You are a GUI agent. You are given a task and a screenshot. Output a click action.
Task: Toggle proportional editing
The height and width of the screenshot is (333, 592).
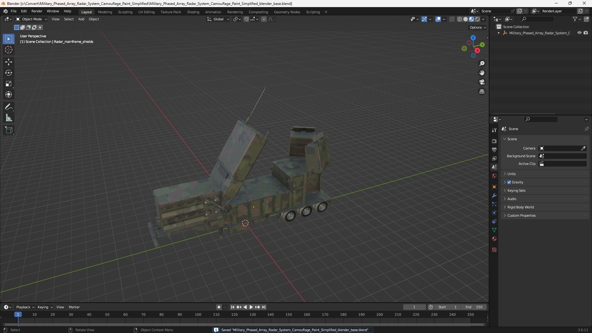coord(264,19)
